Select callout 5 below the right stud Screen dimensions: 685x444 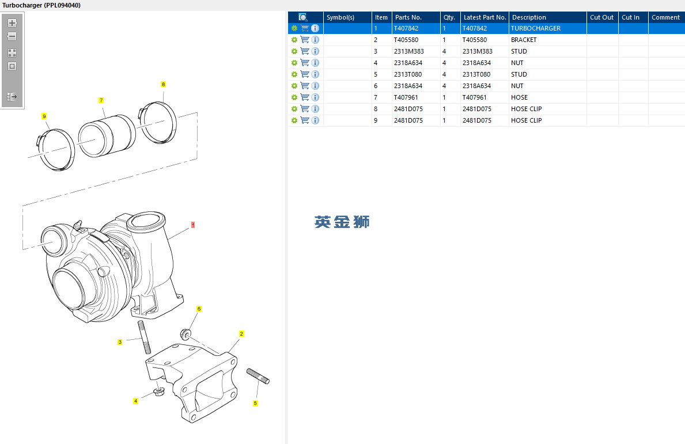point(255,403)
